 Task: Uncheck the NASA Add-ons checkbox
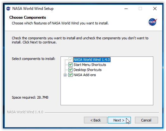71,75
